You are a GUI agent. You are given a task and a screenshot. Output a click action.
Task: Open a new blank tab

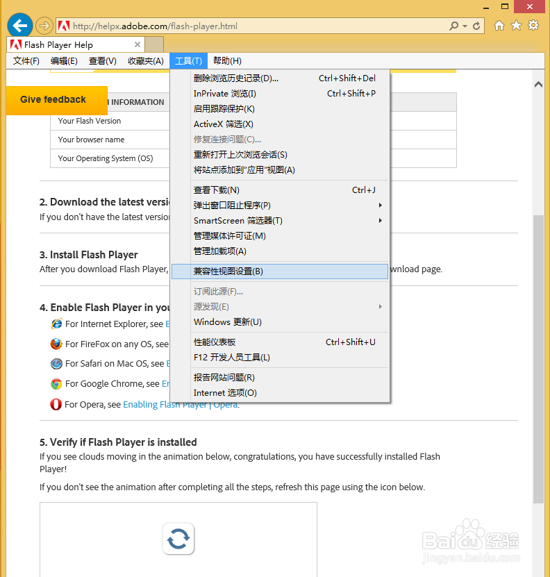coord(154,44)
